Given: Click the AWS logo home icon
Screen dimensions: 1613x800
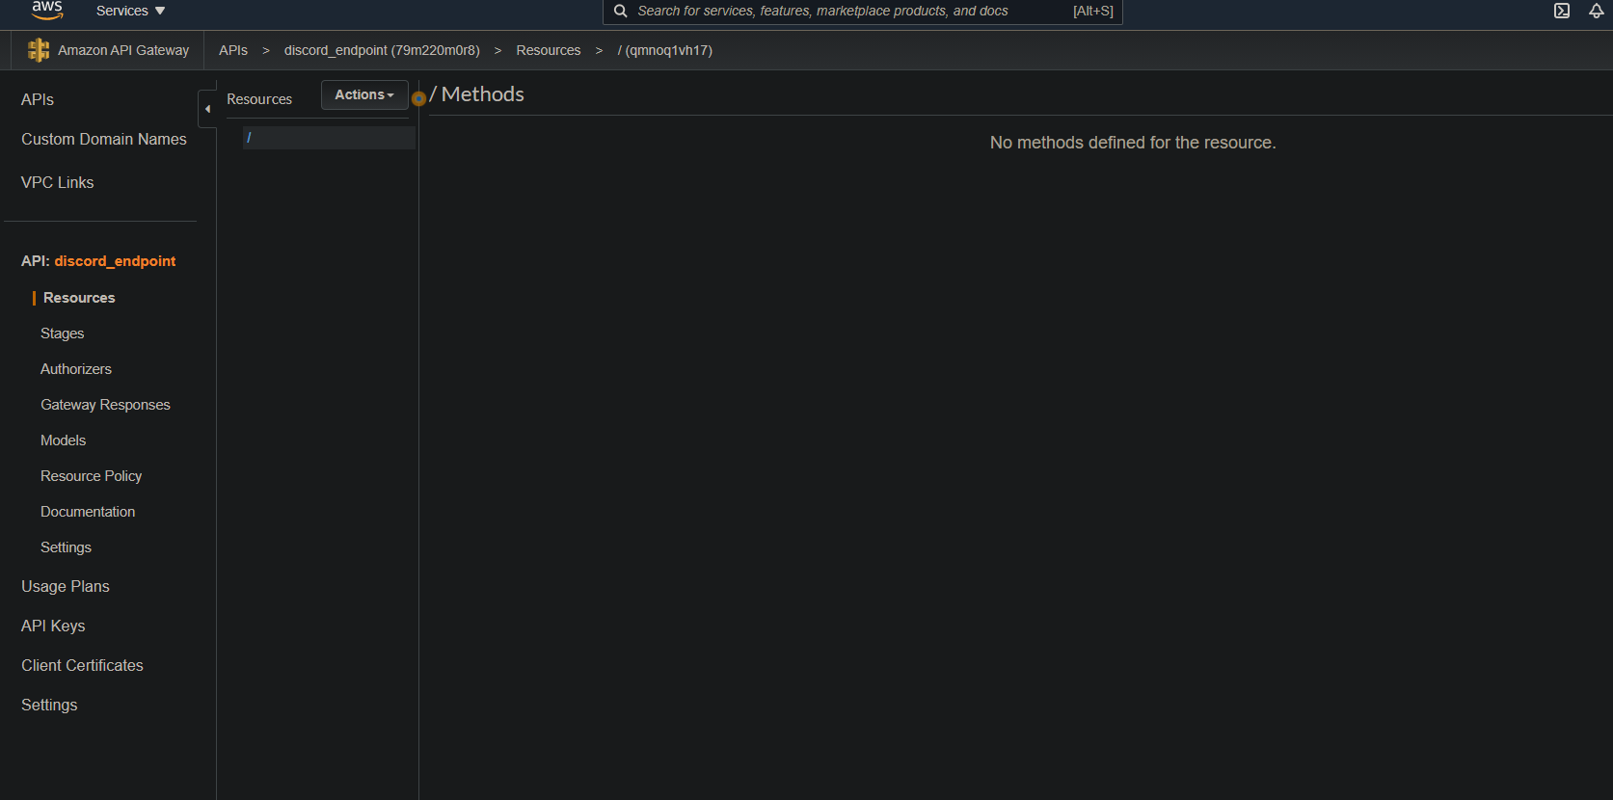Looking at the screenshot, I should coord(47,10).
